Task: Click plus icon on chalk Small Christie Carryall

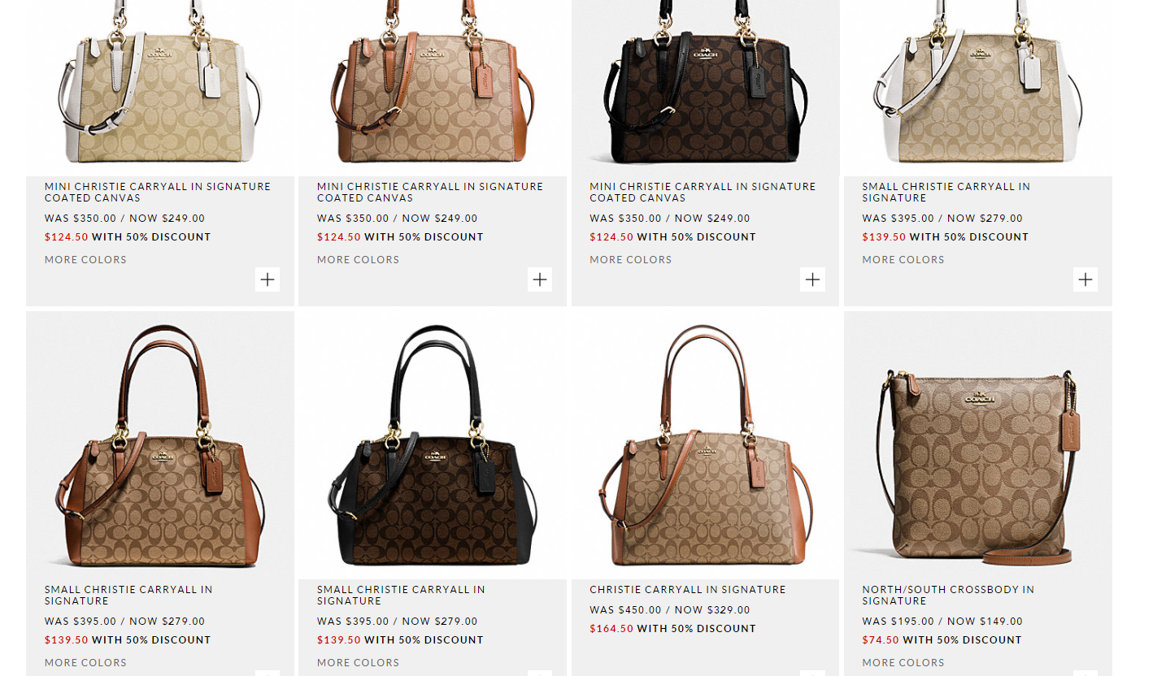Action: [x=1086, y=279]
